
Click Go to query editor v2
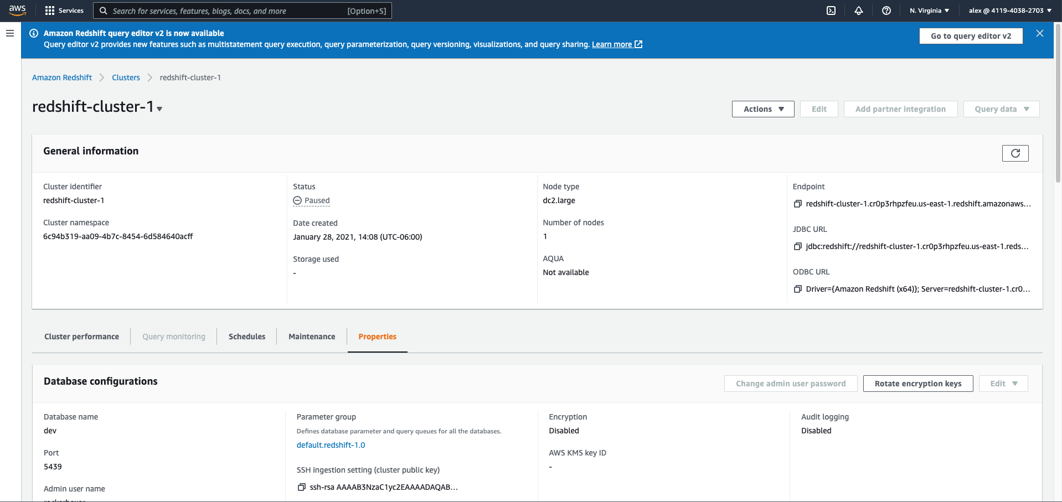(x=971, y=36)
